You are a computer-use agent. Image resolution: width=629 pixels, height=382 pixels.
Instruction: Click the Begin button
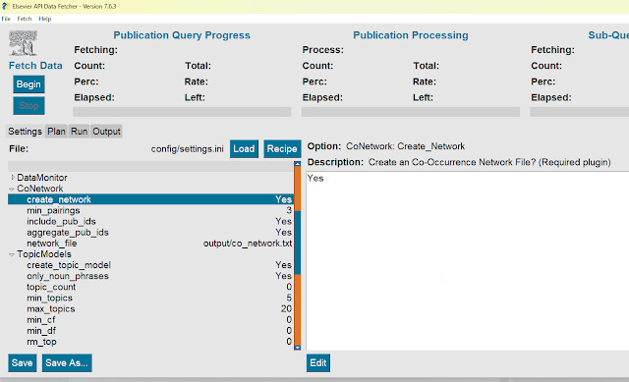tap(29, 84)
